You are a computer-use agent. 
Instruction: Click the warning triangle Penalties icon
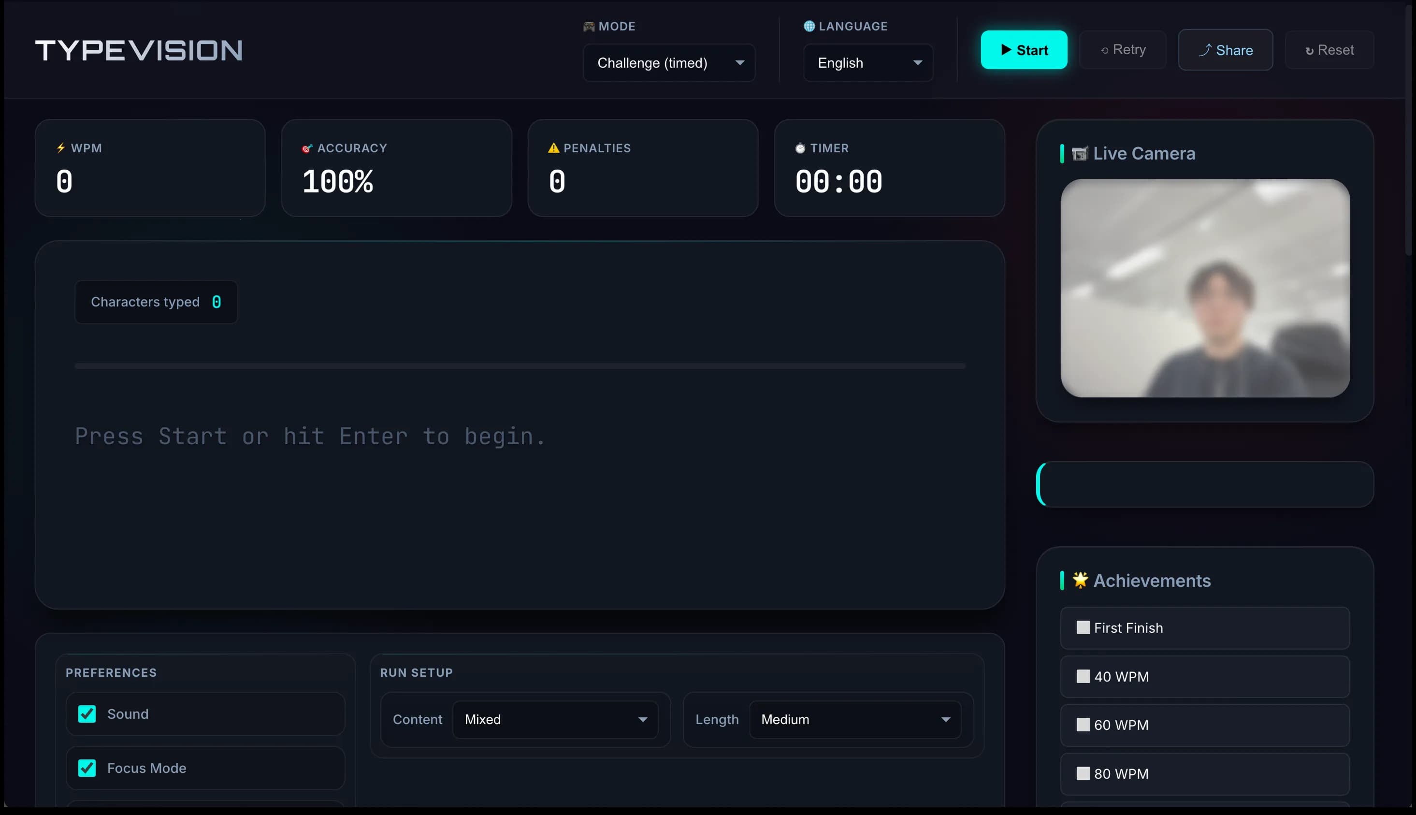click(x=553, y=148)
